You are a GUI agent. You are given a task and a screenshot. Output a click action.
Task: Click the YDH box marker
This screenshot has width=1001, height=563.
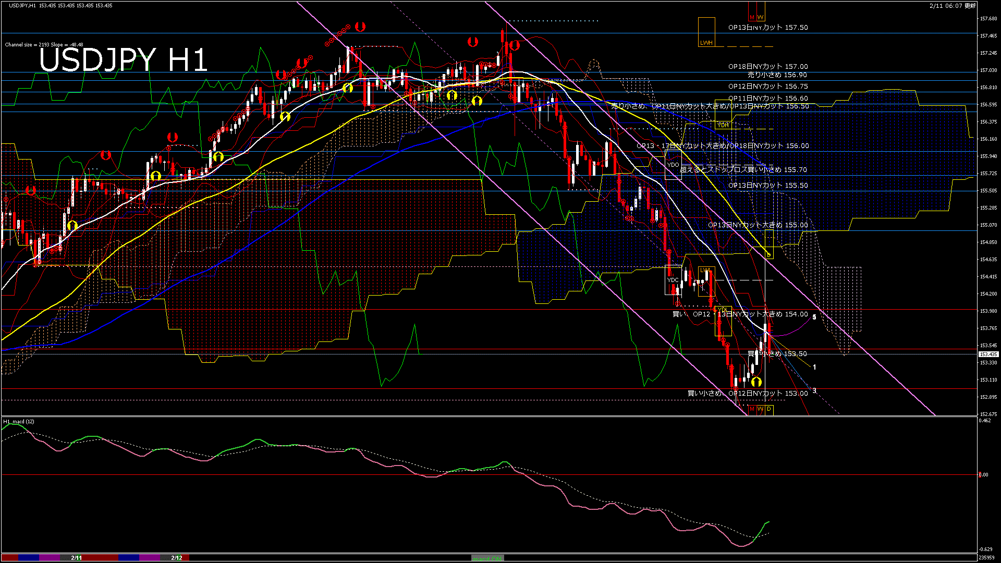pos(723,125)
